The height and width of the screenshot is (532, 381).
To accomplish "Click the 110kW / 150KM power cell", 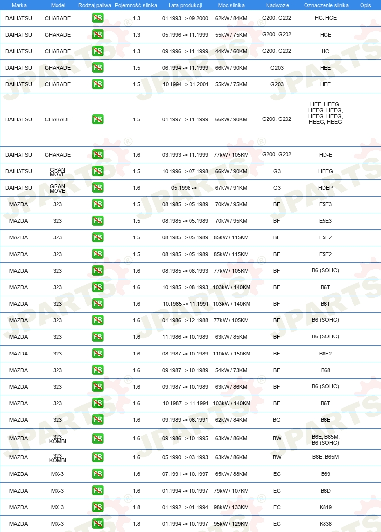I will 231,354.
